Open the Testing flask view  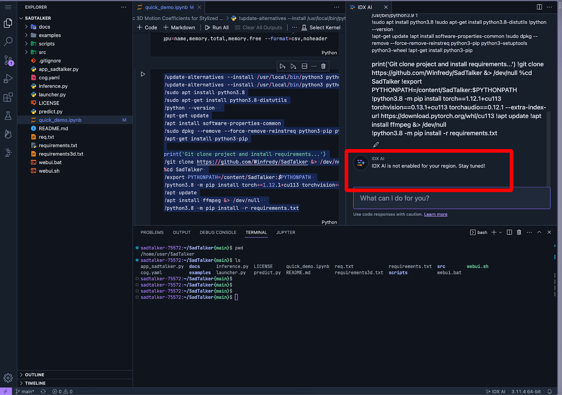(x=8, y=116)
